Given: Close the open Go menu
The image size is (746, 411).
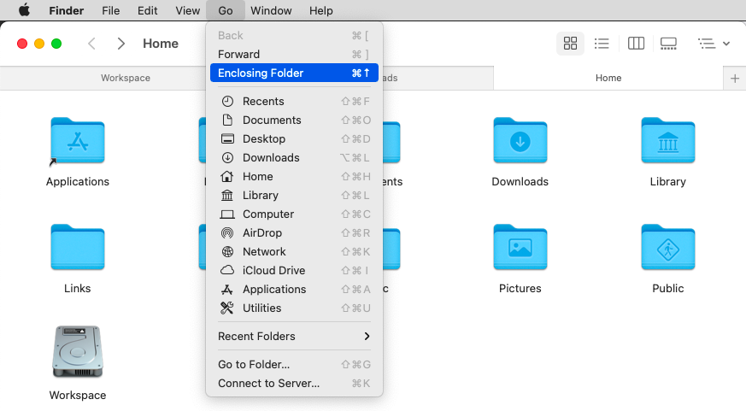Looking at the screenshot, I should (226, 10).
